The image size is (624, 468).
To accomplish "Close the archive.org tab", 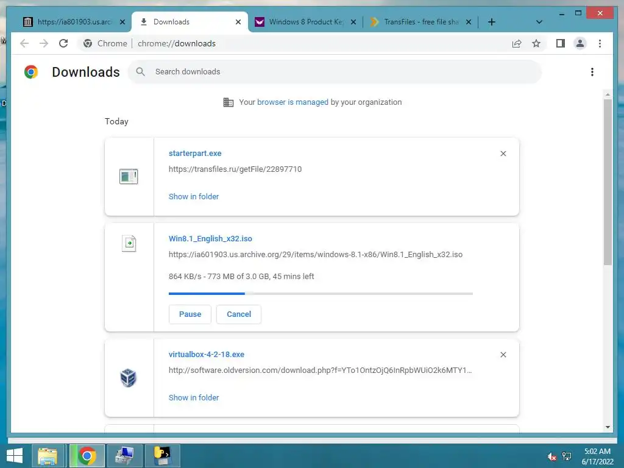I will pyautogui.click(x=122, y=22).
